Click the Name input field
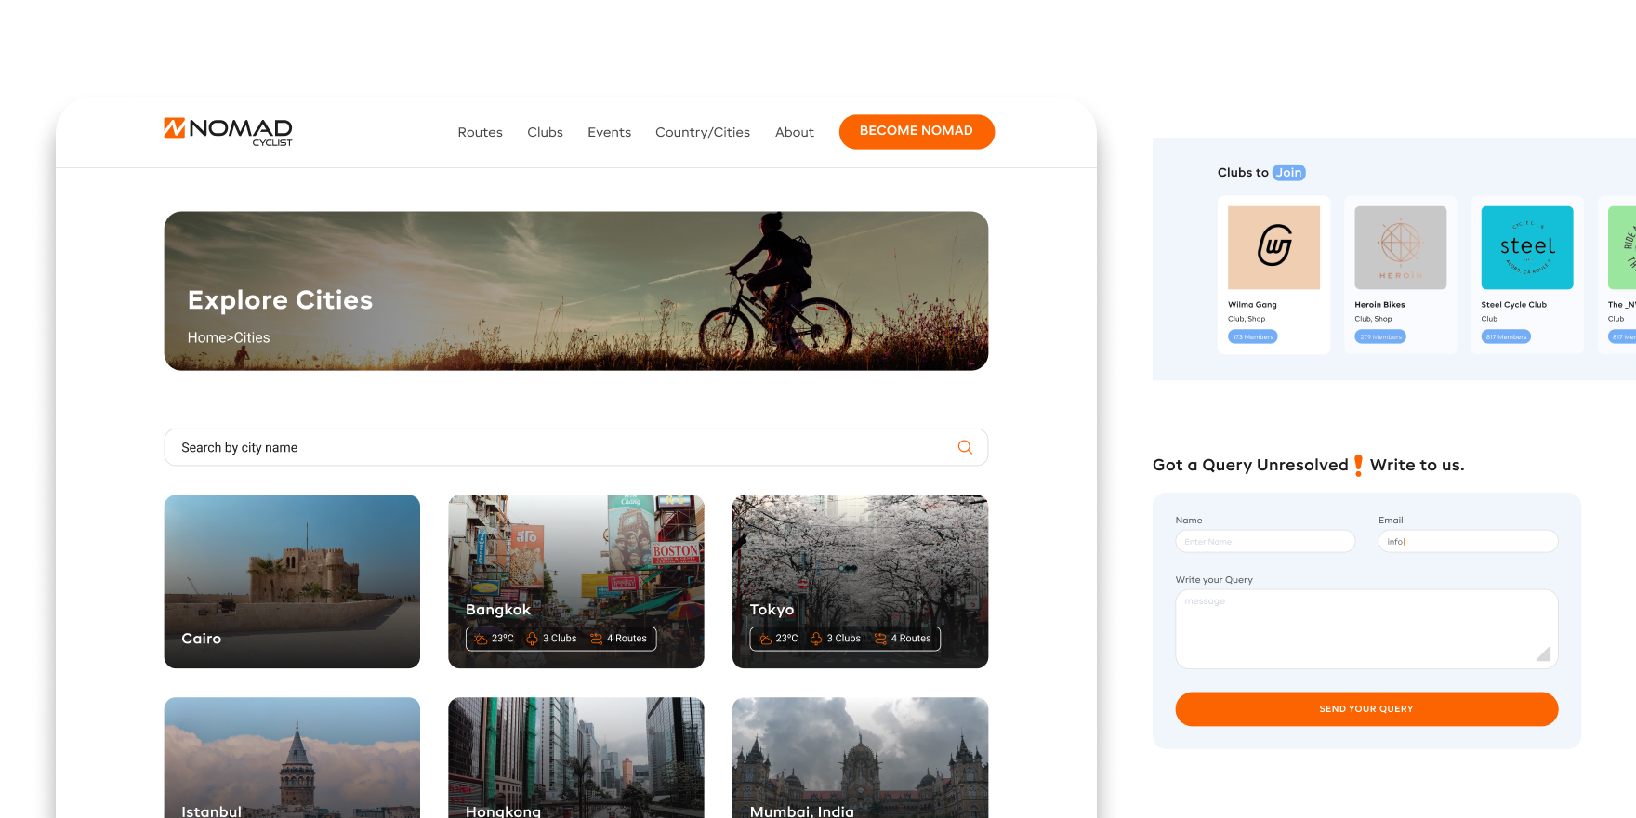The height and width of the screenshot is (818, 1636). (1264, 541)
